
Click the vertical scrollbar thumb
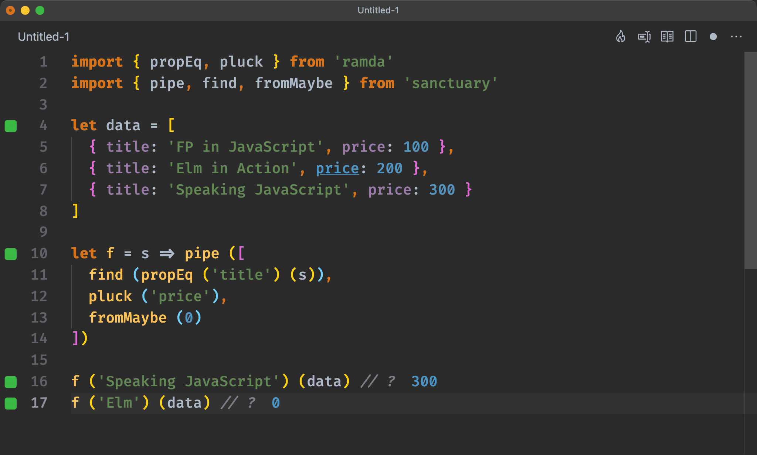(750, 161)
